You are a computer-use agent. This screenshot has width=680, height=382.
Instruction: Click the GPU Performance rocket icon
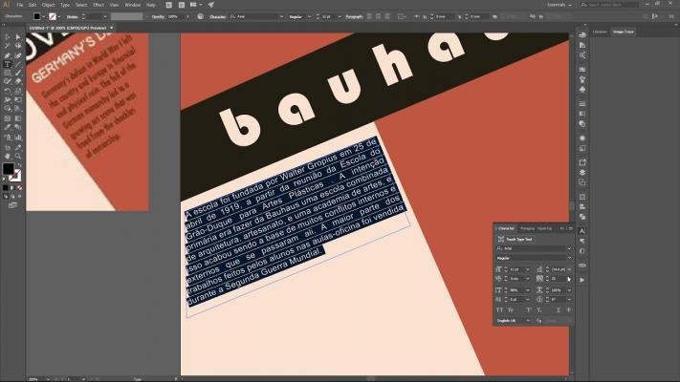click(x=210, y=5)
